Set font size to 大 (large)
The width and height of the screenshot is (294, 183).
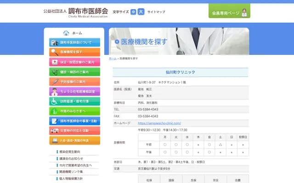point(141,12)
